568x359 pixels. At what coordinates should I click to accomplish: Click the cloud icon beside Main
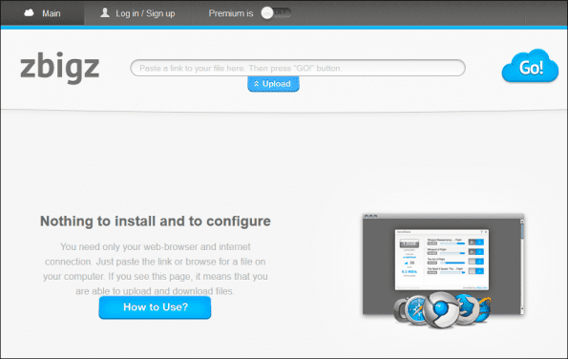point(29,13)
